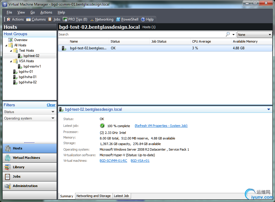The width and height of the screenshot is (275, 202).
Task: Click the Jobs toolbar icon
Action: 50,19
